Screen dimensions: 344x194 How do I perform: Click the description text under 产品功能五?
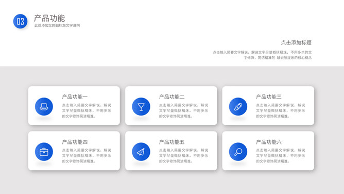[183, 155]
